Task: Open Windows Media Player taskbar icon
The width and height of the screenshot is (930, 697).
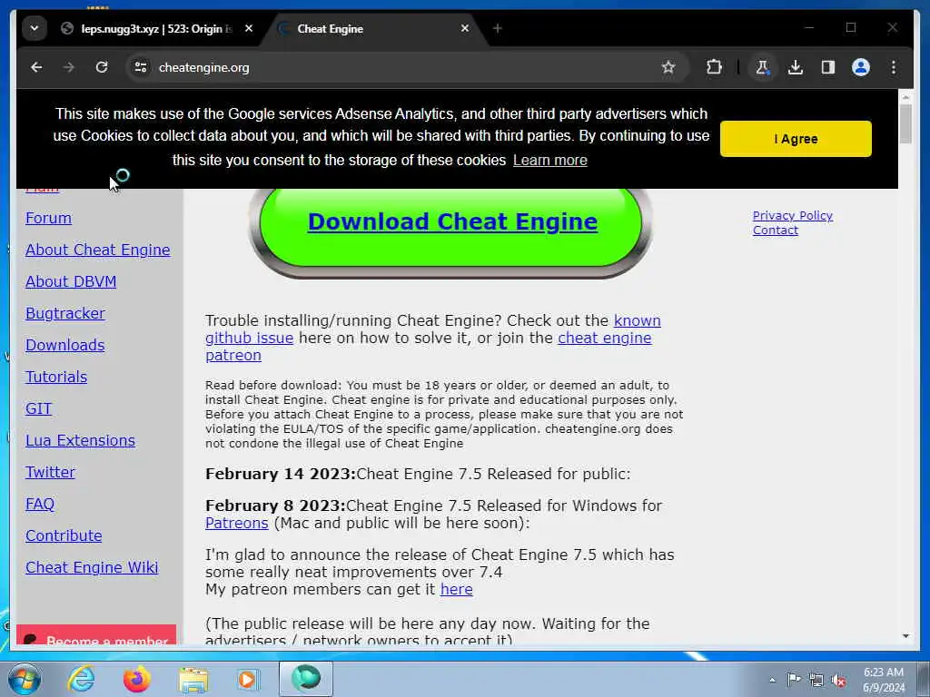Action: point(247,679)
